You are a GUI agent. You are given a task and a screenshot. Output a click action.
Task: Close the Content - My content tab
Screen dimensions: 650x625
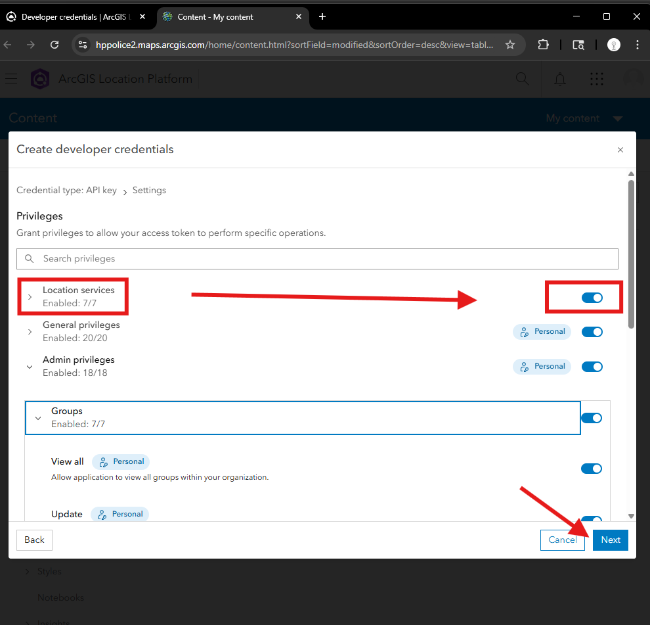tap(299, 16)
